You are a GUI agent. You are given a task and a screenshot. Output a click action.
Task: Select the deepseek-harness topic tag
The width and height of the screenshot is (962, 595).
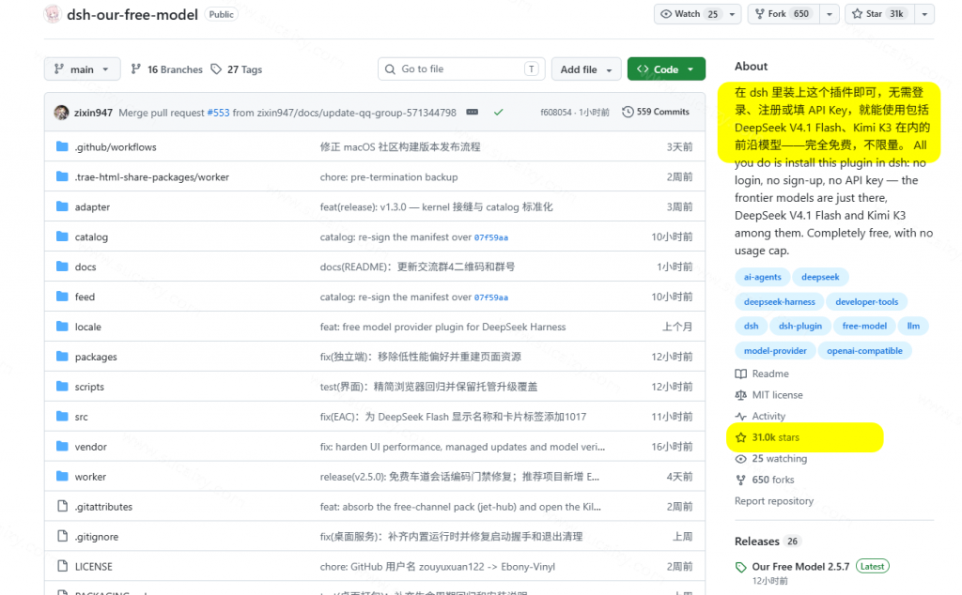click(x=779, y=301)
